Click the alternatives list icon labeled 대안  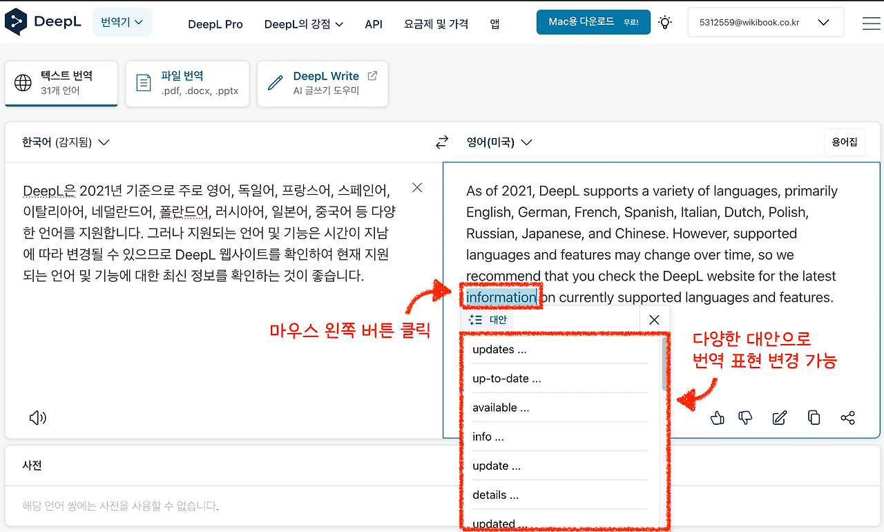488,320
